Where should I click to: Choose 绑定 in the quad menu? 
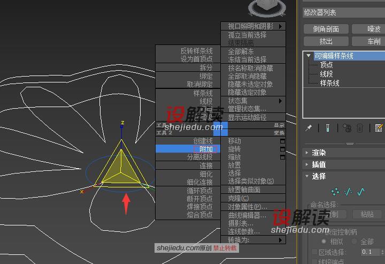click(188, 76)
